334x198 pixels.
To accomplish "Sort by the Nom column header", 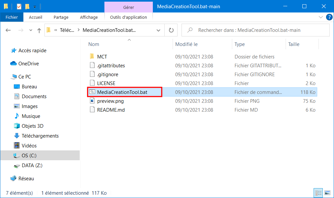I will [x=94, y=44].
